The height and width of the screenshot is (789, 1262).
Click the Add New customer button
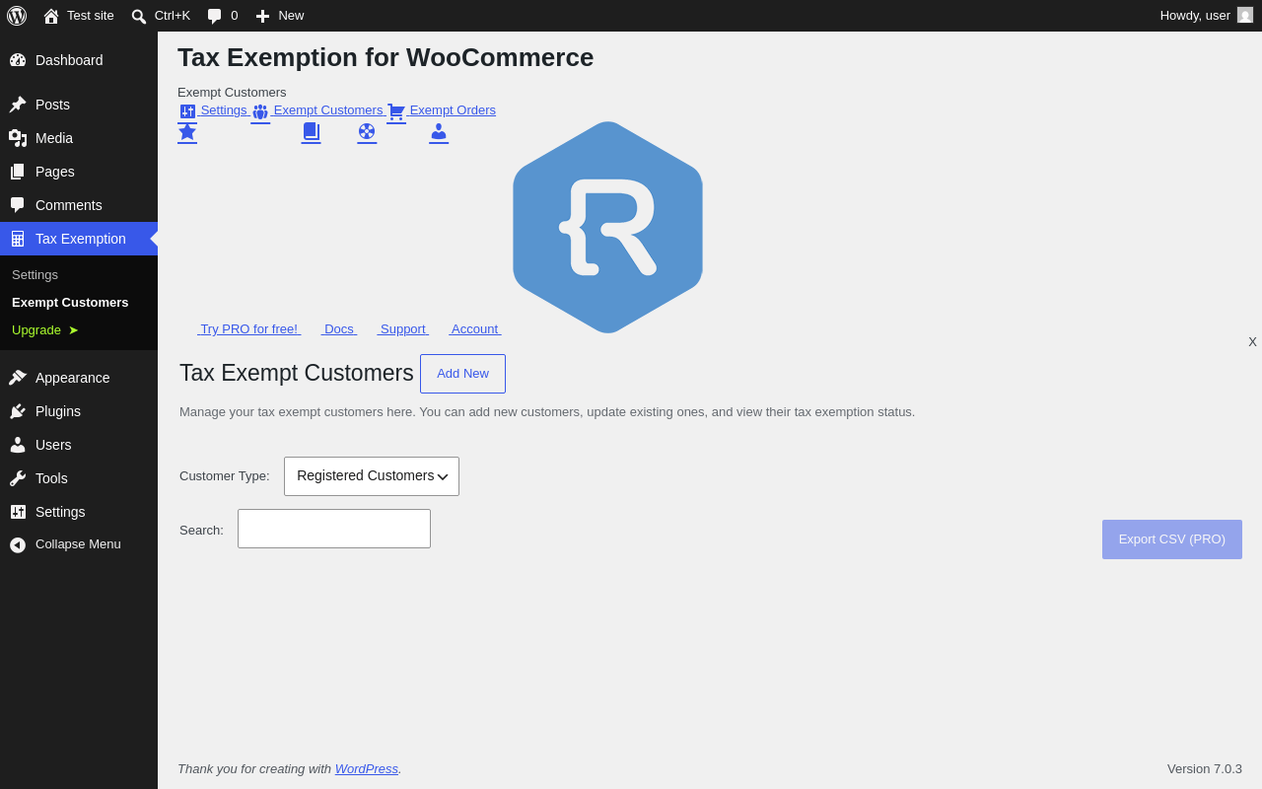(462, 374)
